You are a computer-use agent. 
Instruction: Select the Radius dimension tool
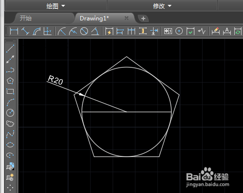pos(62,31)
